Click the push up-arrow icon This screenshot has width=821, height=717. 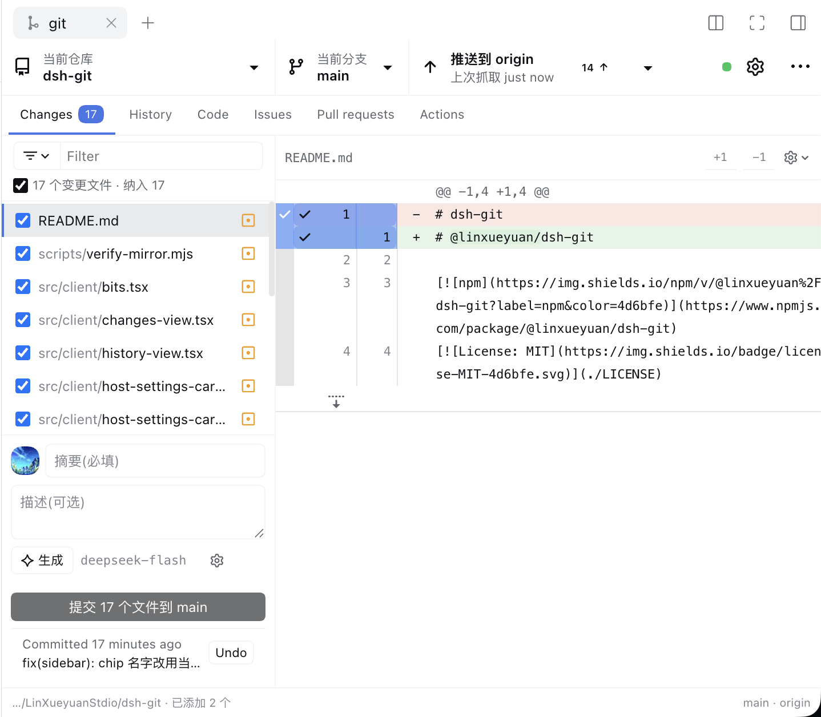(x=430, y=67)
